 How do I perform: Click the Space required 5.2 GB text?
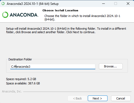pos(21,79)
